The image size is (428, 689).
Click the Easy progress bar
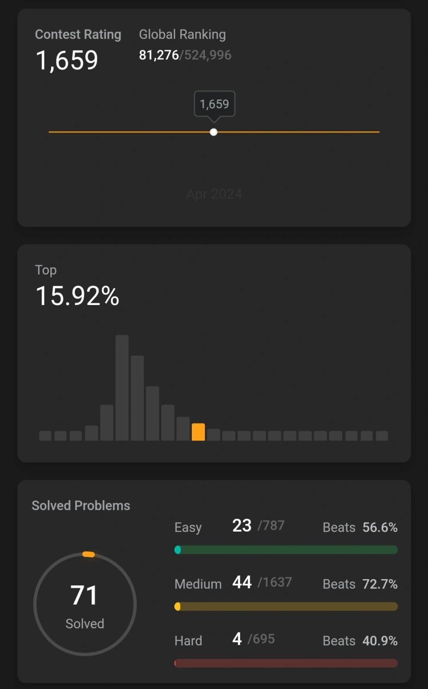pos(286,550)
